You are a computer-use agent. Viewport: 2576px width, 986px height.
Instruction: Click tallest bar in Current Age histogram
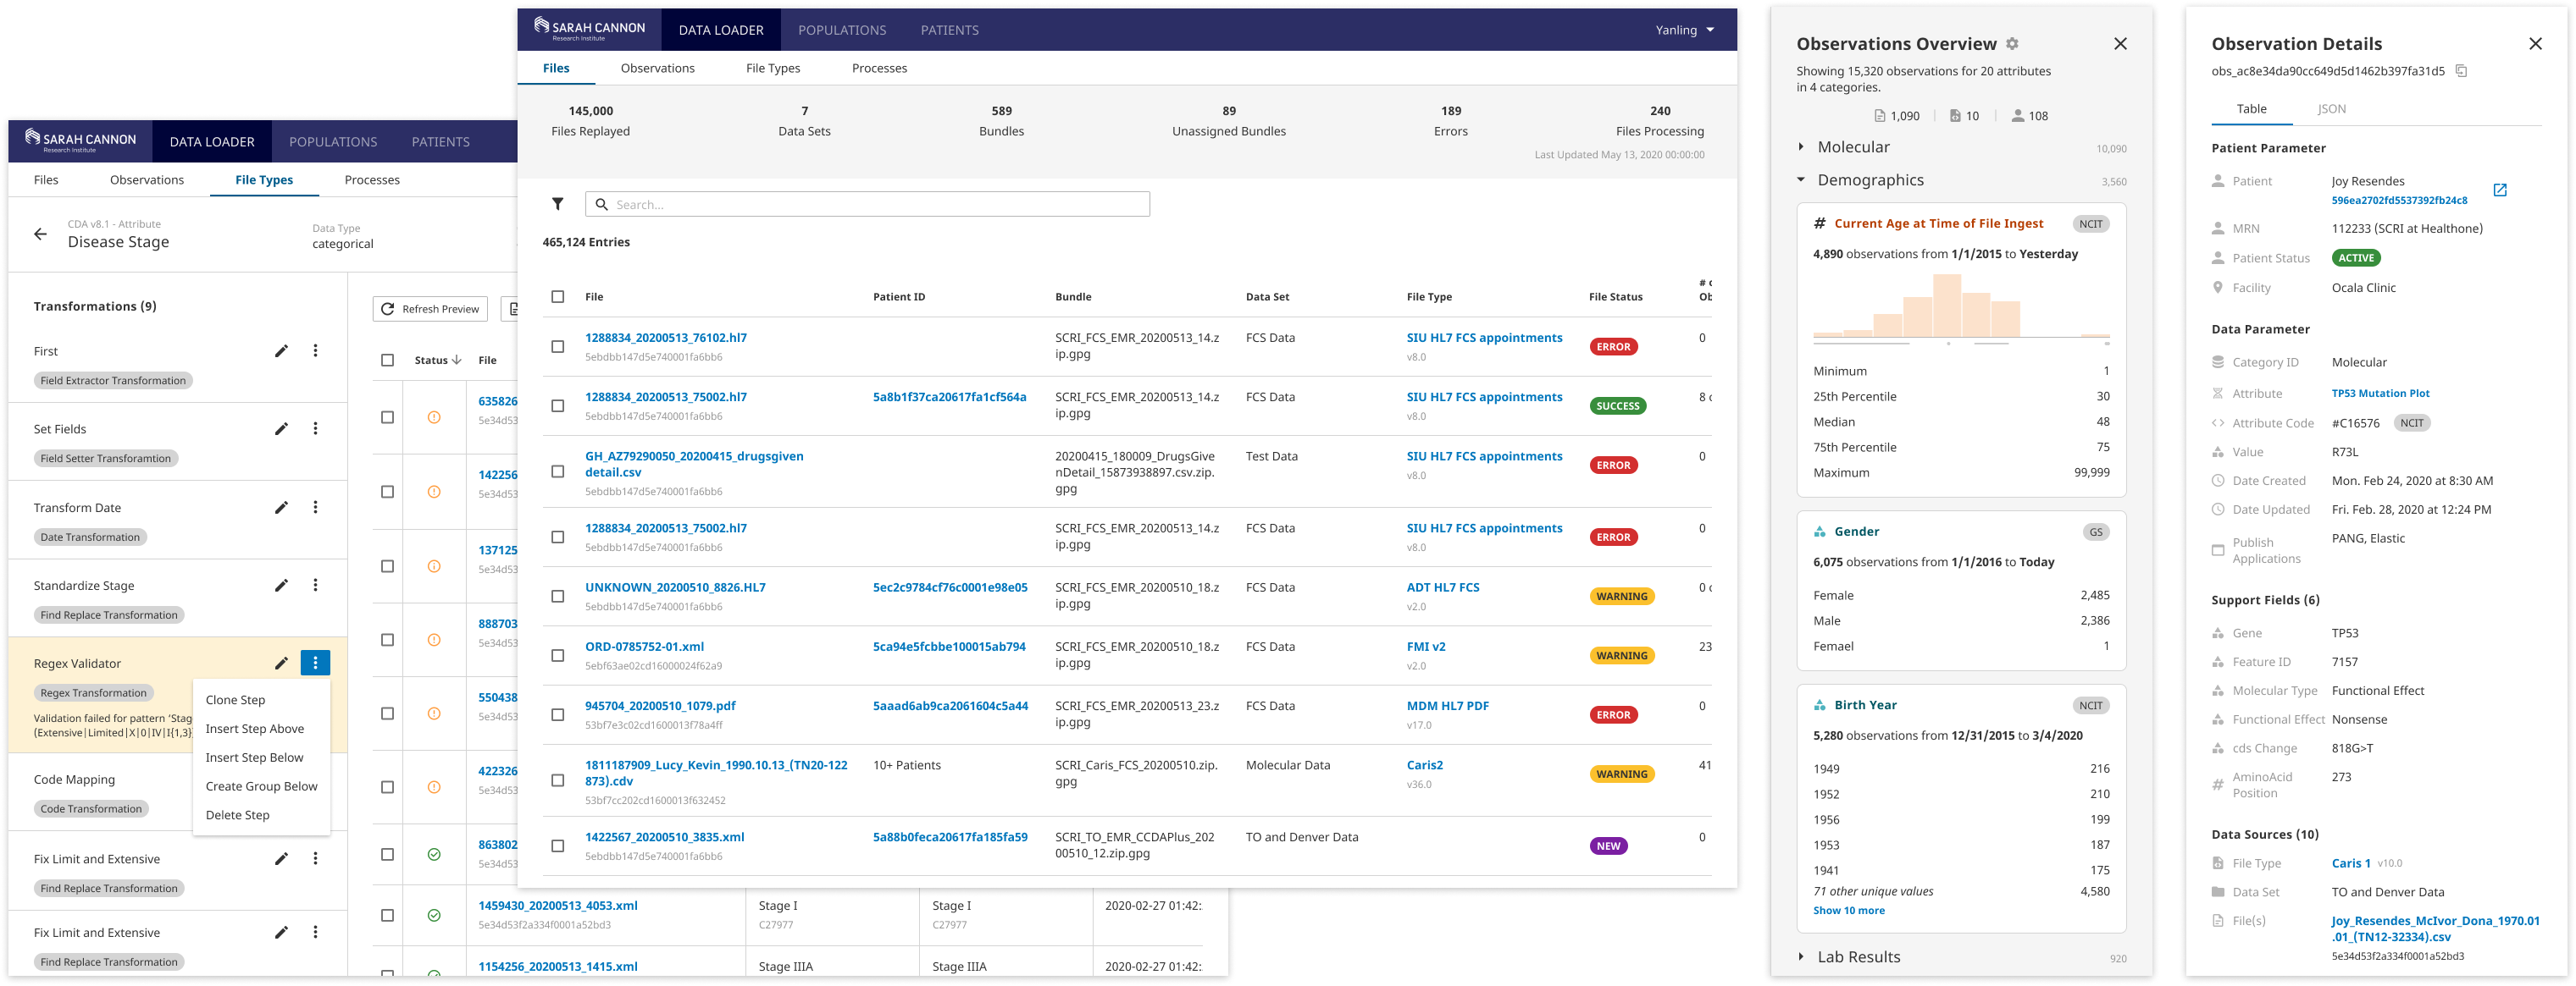(1946, 305)
